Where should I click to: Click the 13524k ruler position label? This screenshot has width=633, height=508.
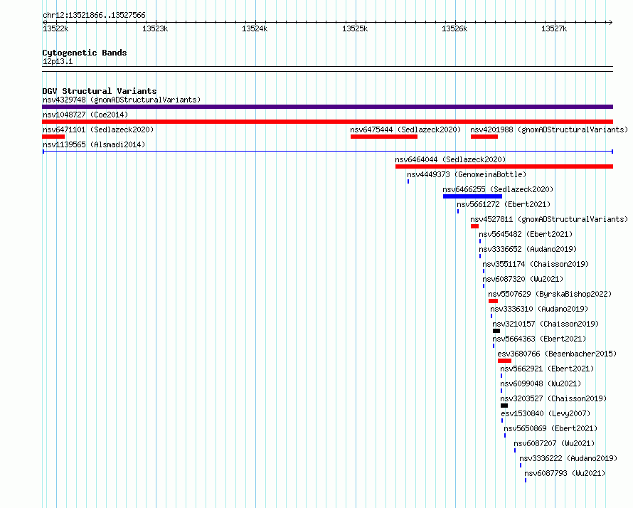click(x=255, y=28)
